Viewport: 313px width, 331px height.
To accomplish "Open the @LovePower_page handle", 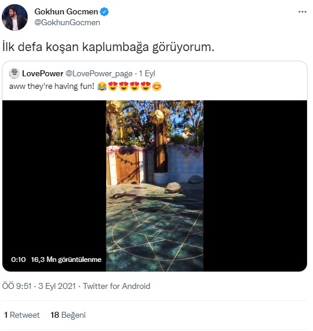I will (x=99, y=74).
